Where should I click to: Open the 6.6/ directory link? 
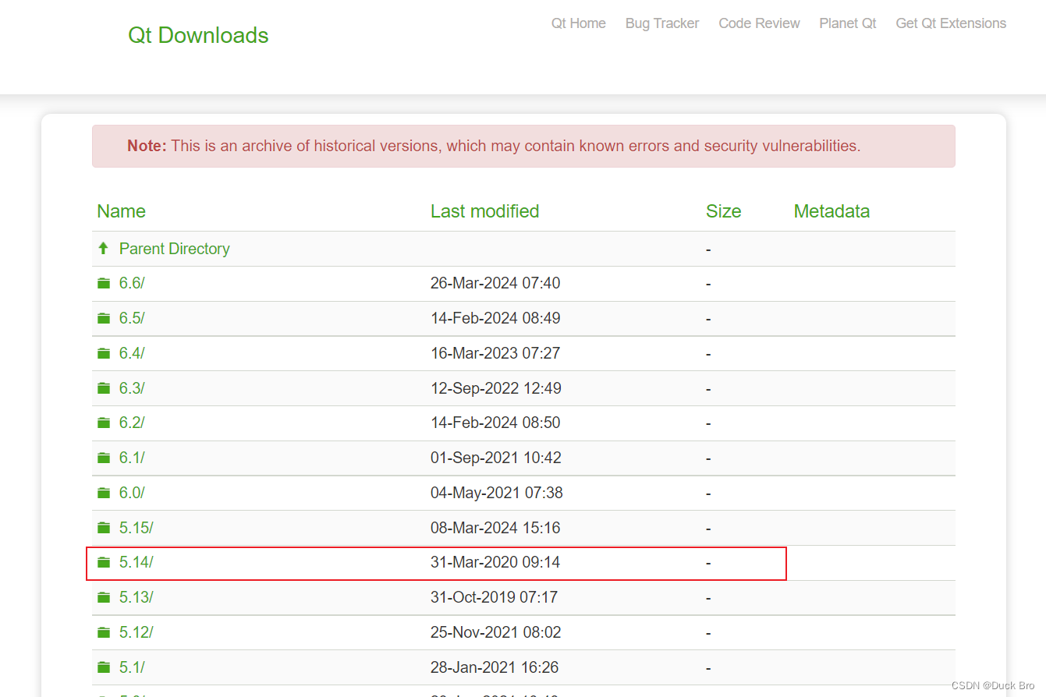[x=132, y=284]
